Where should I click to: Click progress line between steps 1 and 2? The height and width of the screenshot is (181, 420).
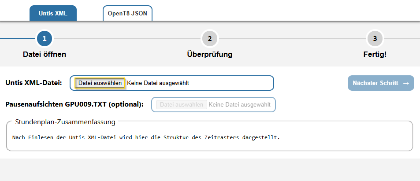[127, 39]
